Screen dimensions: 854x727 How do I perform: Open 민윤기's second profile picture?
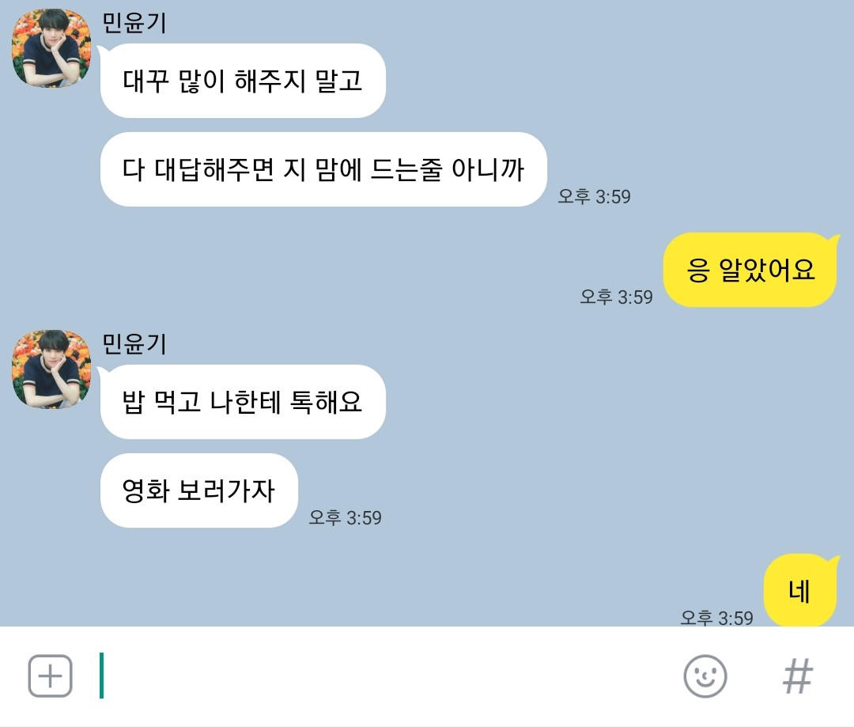pyautogui.click(x=51, y=369)
